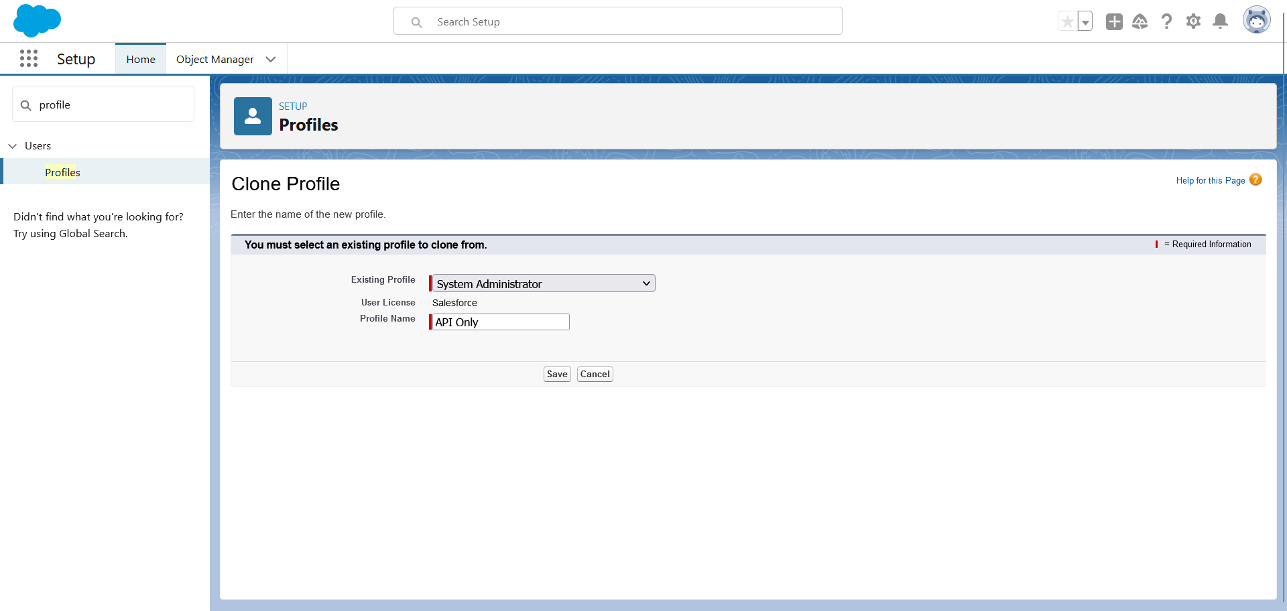The height and width of the screenshot is (611, 1287).
Task: Open the App Launcher grid icon
Action: click(x=29, y=59)
